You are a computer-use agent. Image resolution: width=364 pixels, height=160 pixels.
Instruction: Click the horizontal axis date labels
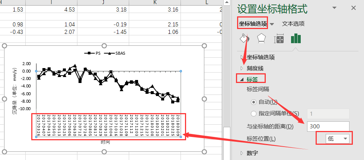pyautogui.click(x=109, y=125)
